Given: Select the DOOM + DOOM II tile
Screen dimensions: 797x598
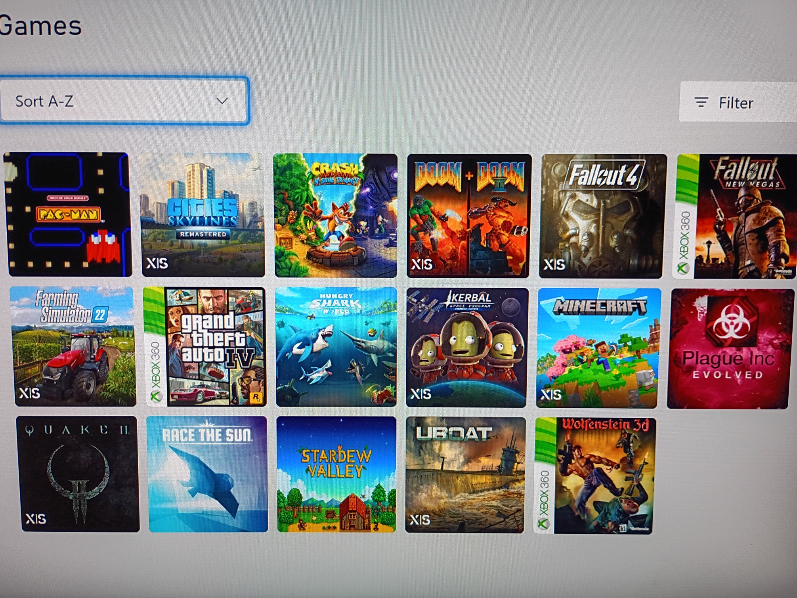Looking at the screenshot, I should [468, 216].
